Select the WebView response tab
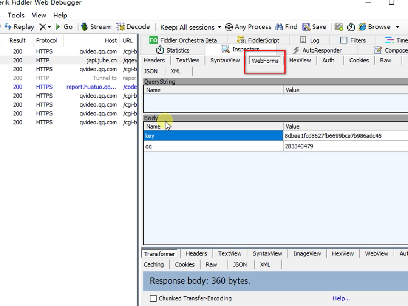This screenshot has width=408, height=306. click(377, 254)
